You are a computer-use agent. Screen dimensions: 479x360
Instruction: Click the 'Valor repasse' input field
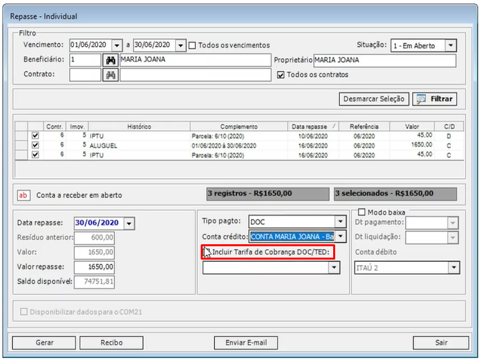(x=94, y=267)
